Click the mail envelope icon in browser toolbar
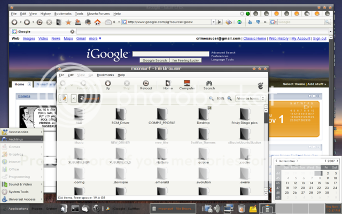342x214 pixels. tap(108, 22)
